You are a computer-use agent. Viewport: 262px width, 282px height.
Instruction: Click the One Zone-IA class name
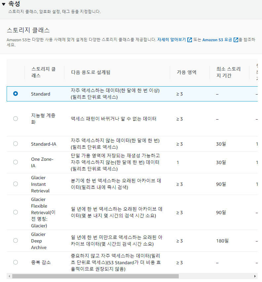click(x=42, y=162)
